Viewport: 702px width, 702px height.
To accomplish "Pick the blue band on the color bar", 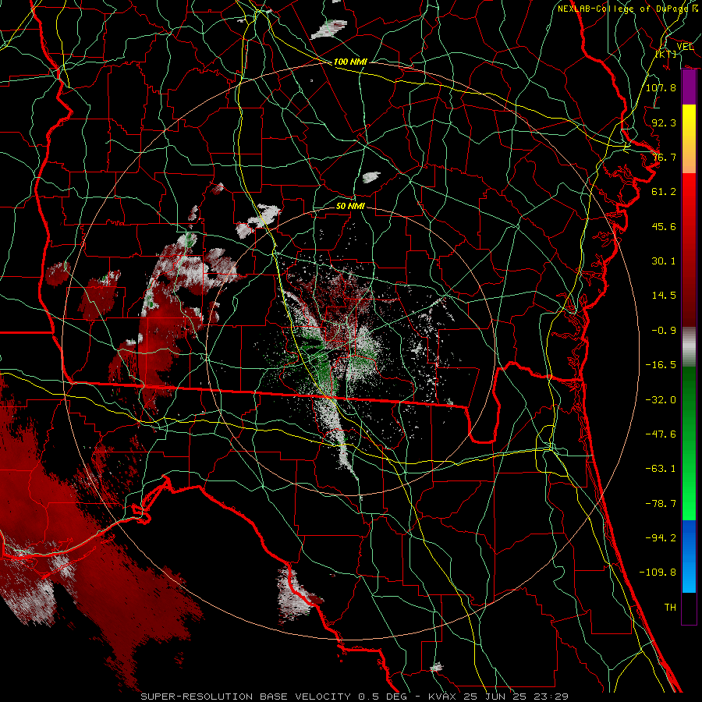I will point(689,556).
